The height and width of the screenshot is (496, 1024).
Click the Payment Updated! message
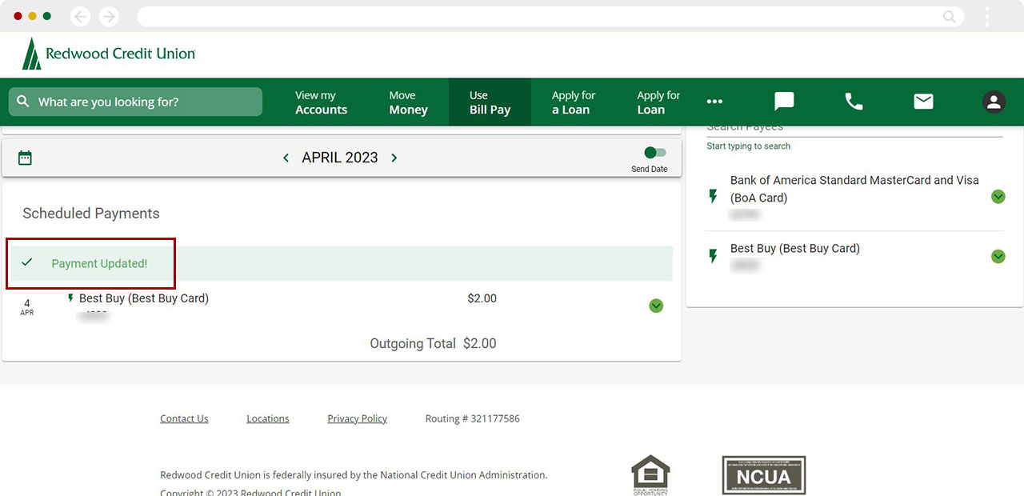click(x=99, y=263)
